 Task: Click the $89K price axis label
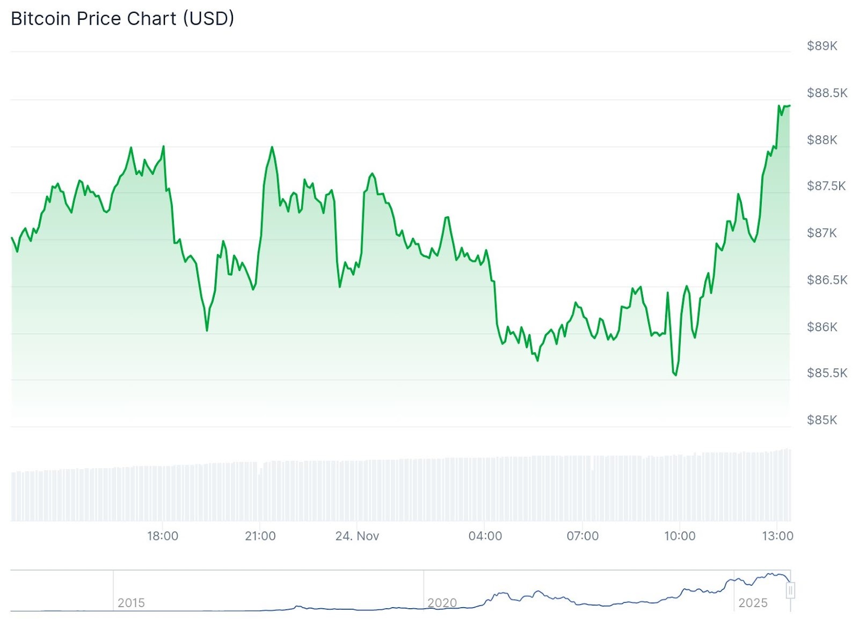(822, 46)
